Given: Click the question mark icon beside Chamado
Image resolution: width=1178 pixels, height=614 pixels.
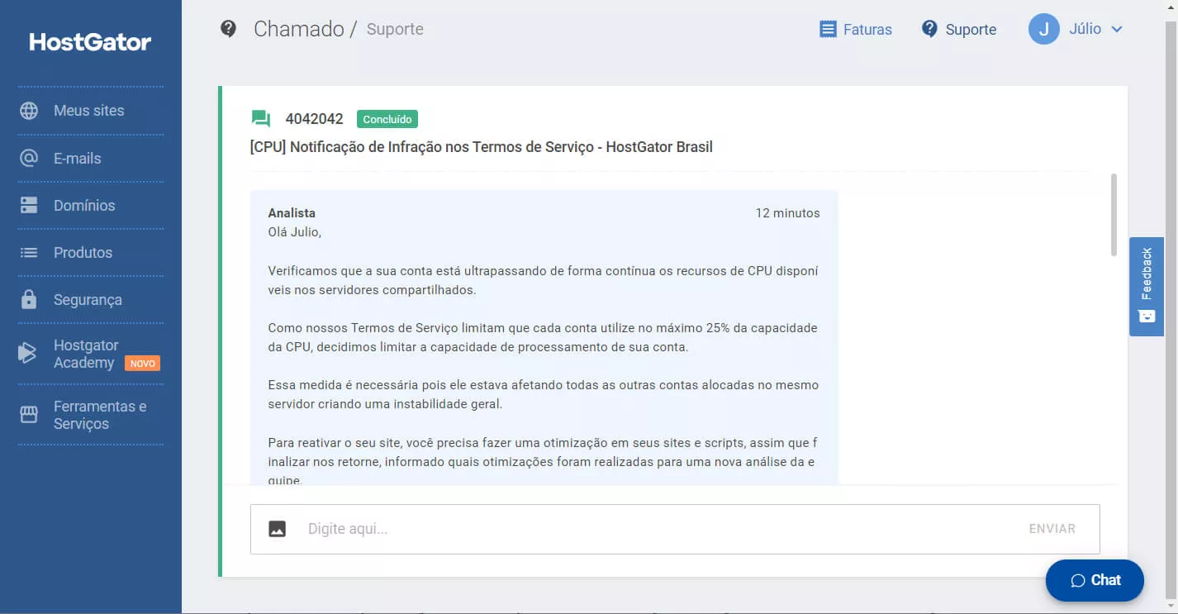Looking at the screenshot, I should click(229, 29).
